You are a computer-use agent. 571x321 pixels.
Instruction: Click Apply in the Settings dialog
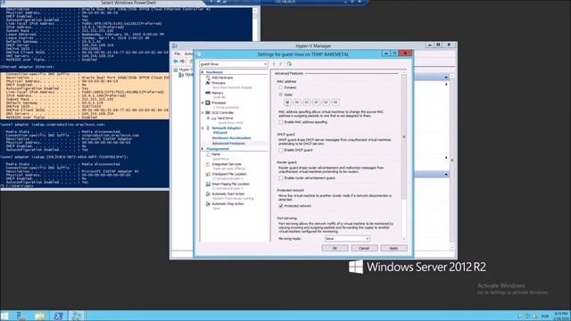[x=393, y=248]
